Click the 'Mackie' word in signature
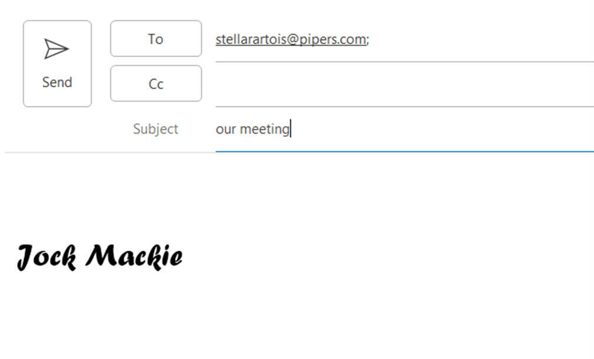 (134, 257)
